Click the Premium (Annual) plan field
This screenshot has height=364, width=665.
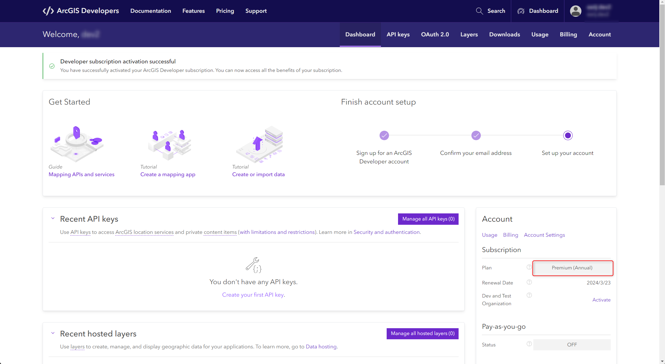pos(572,268)
